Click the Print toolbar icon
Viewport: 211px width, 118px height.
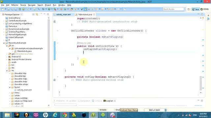pos(16,9)
